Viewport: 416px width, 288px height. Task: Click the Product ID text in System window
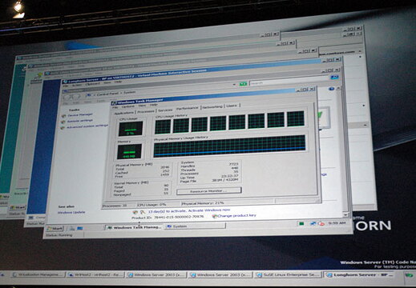168,217
